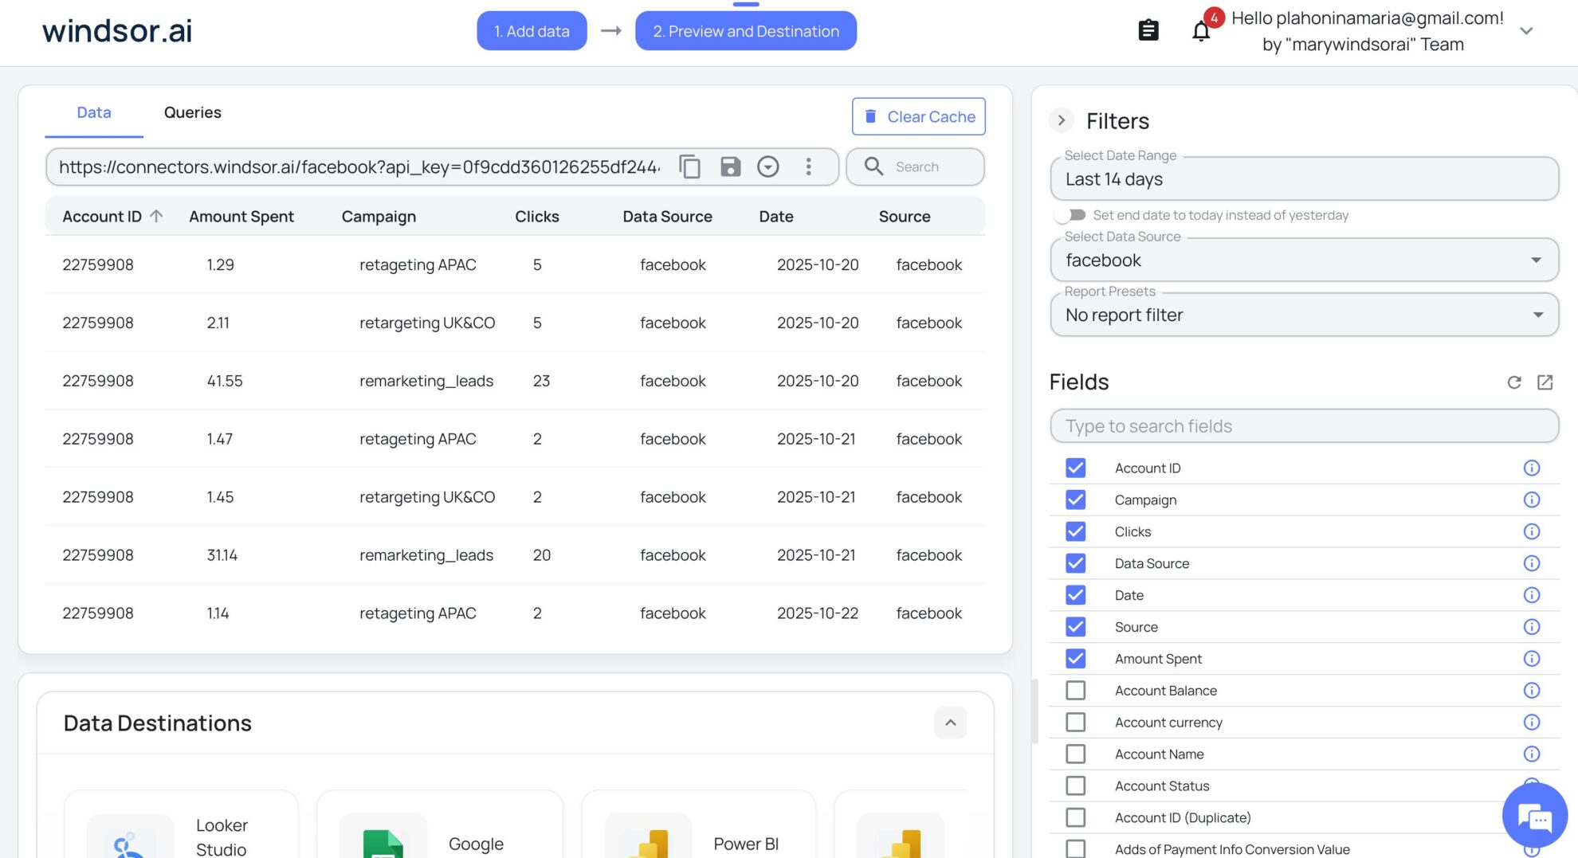Viewport: 1578px width, 858px height.
Task: Check the Account ID (Duplicate) field
Action: click(1075, 817)
